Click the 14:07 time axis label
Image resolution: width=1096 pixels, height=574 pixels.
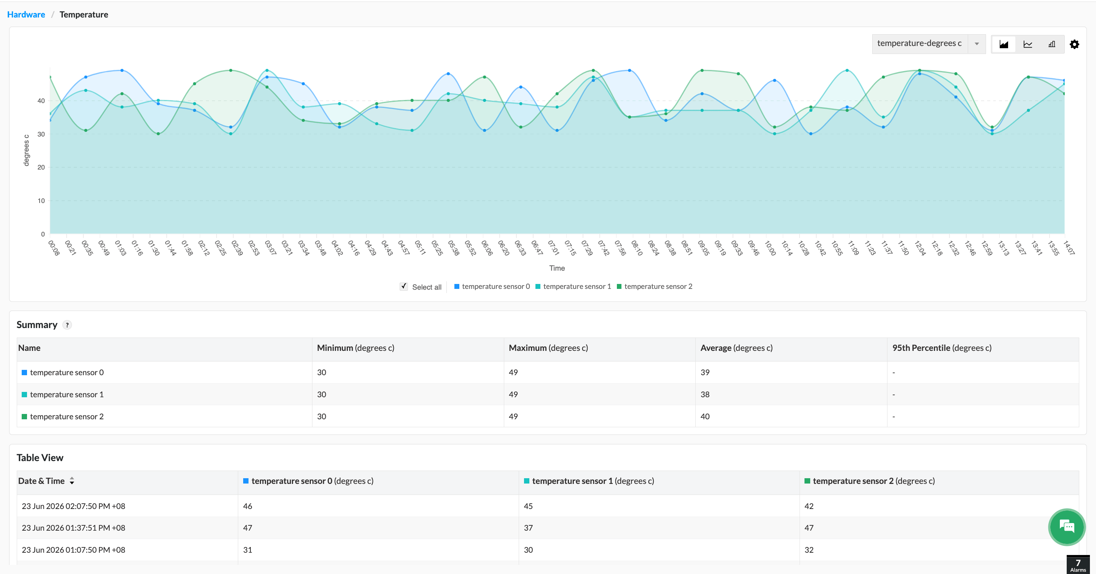click(x=1069, y=248)
